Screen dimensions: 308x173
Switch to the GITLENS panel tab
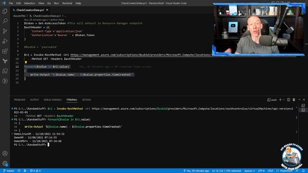(x=87, y=100)
